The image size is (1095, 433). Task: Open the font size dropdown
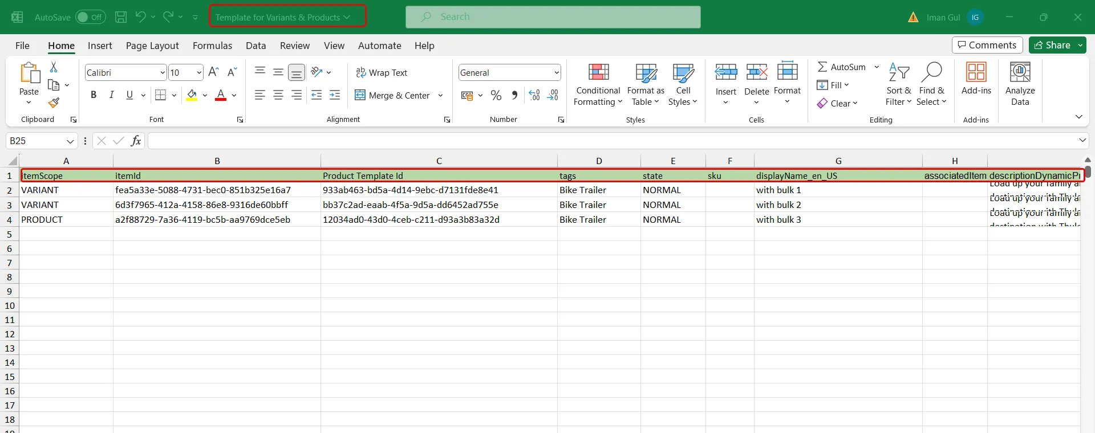point(199,72)
